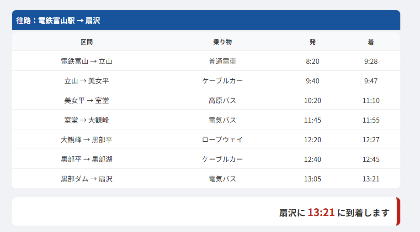Click the 黒部ダム → 扇沢 section cell
420x232 pixels.
pyautogui.click(x=86, y=179)
